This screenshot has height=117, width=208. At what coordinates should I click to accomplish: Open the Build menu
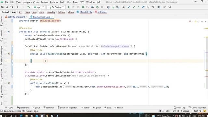point(63,2)
